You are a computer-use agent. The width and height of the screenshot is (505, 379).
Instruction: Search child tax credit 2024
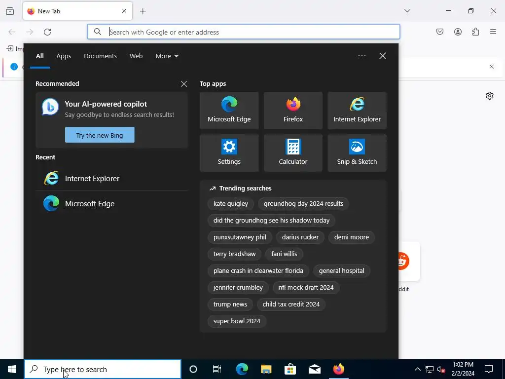pos(291,304)
